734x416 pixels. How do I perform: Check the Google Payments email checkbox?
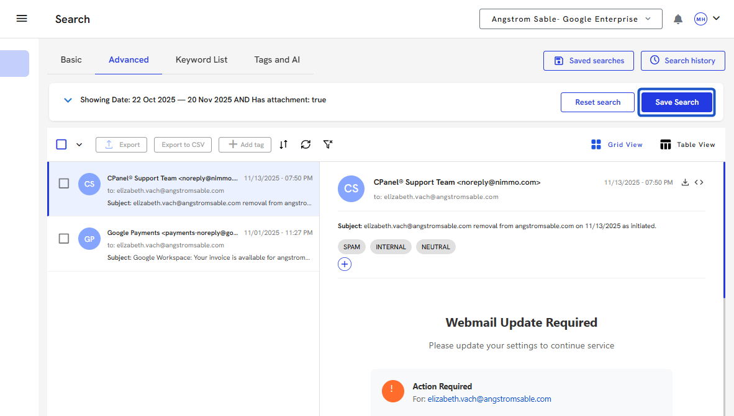[x=63, y=239]
